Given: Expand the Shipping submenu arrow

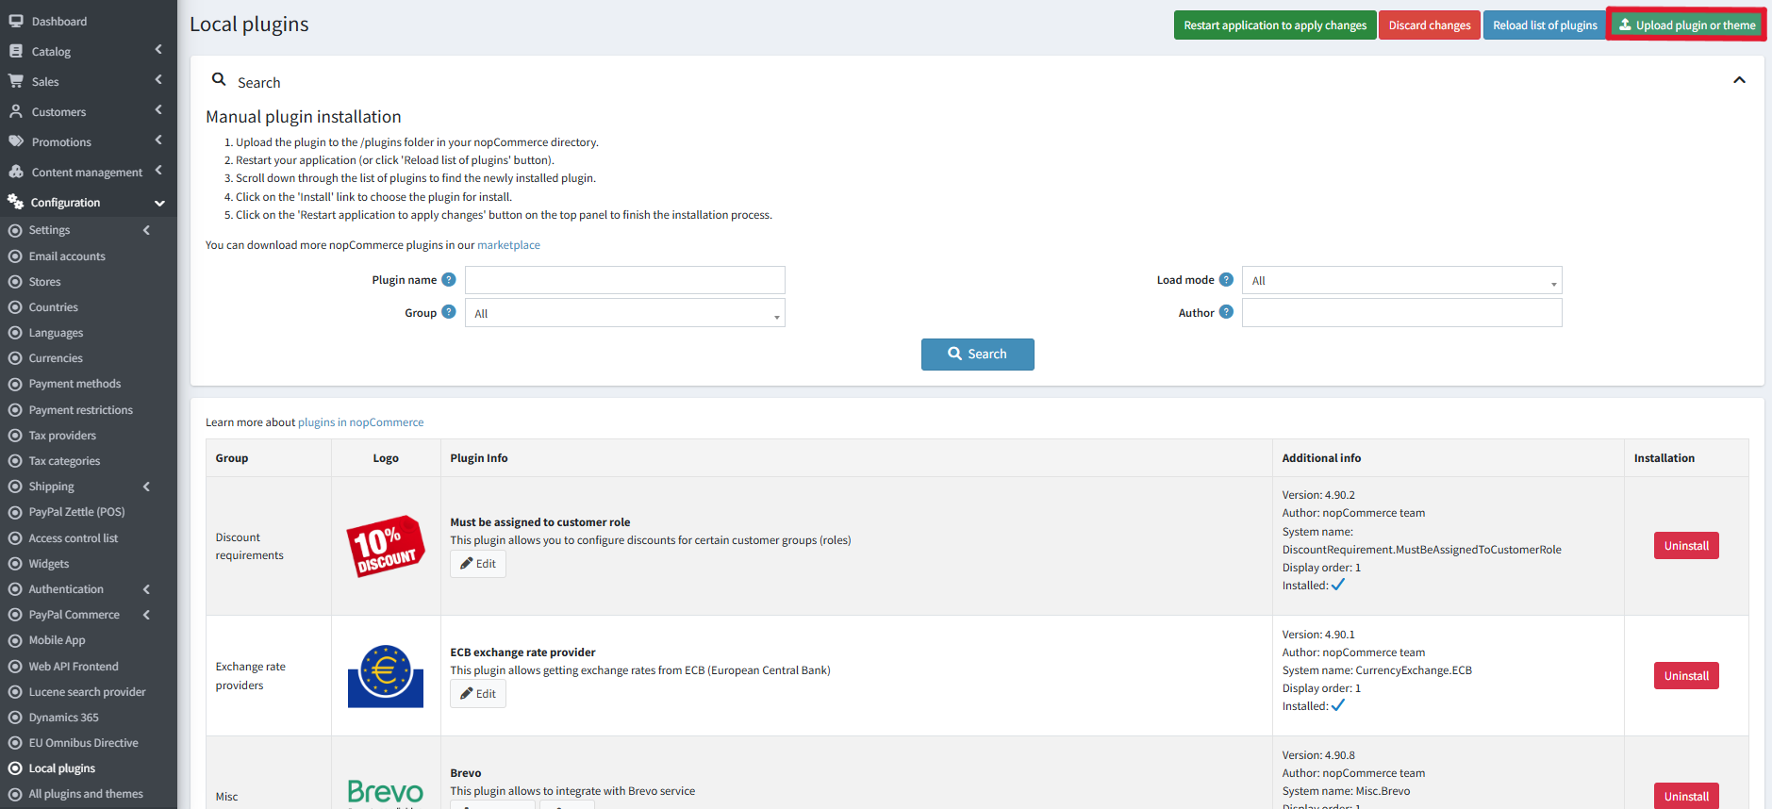Looking at the screenshot, I should coord(146,487).
